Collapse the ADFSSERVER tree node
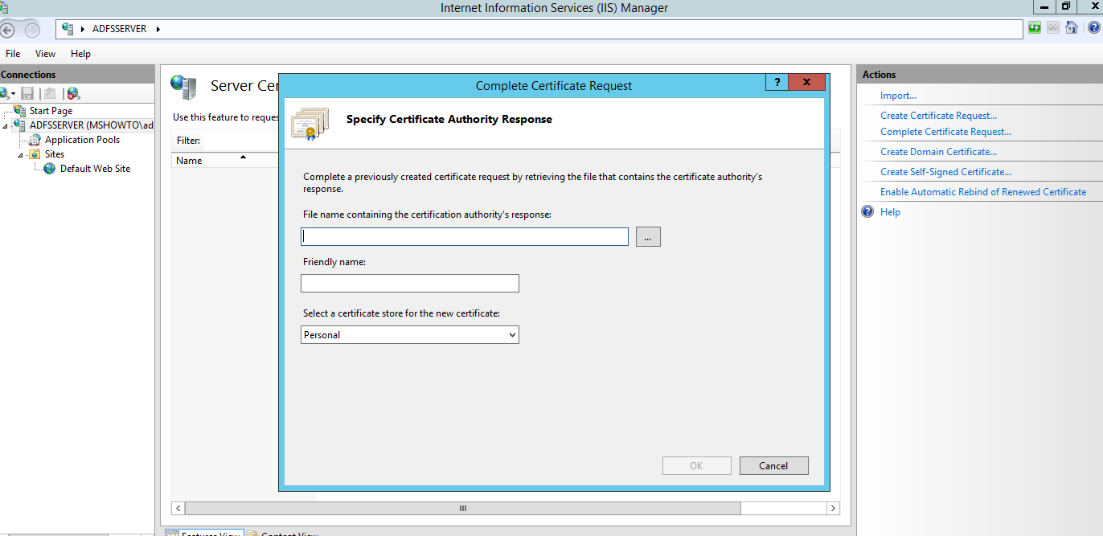Image resolution: width=1103 pixels, height=536 pixels. tap(6, 126)
